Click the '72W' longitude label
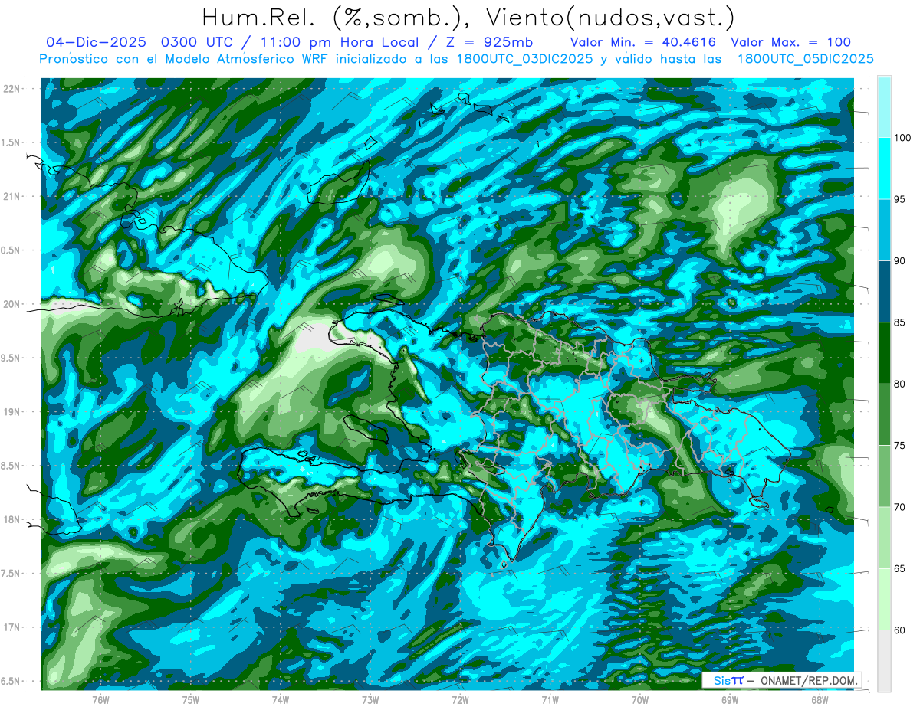 [460, 700]
